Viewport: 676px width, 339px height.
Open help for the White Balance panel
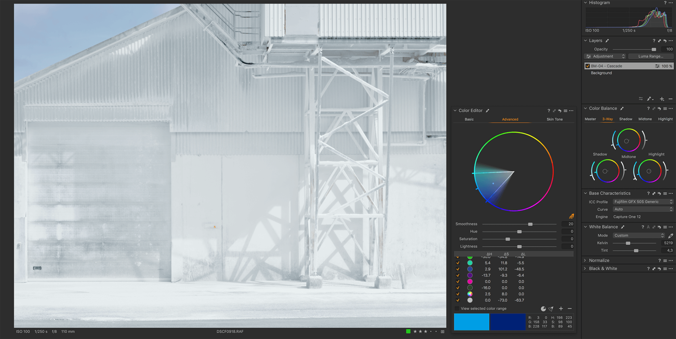[x=643, y=227]
